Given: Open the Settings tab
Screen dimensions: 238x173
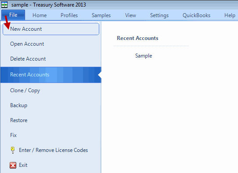Looking at the screenshot, I should pyautogui.click(x=159, y=15).
